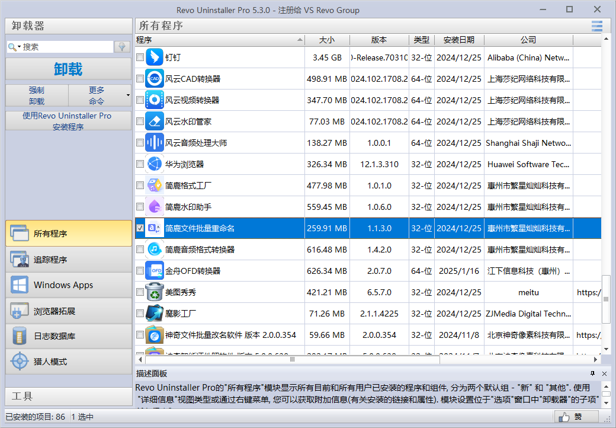Click the filter icon beside the search box
This screenshot has height=428, width=616.
click(x=121, y=45)
